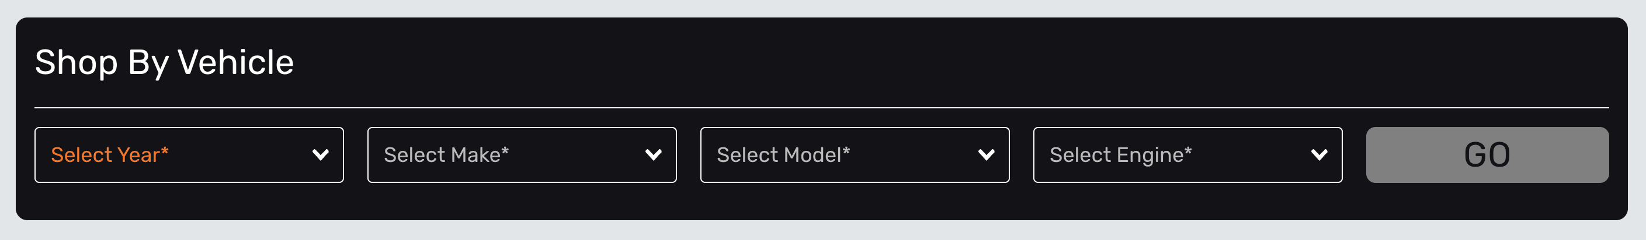Viewport: 1646px width, 240px height.
Task: Choose an engine from the fourth combo box
Action: (x=1187, y=155)
